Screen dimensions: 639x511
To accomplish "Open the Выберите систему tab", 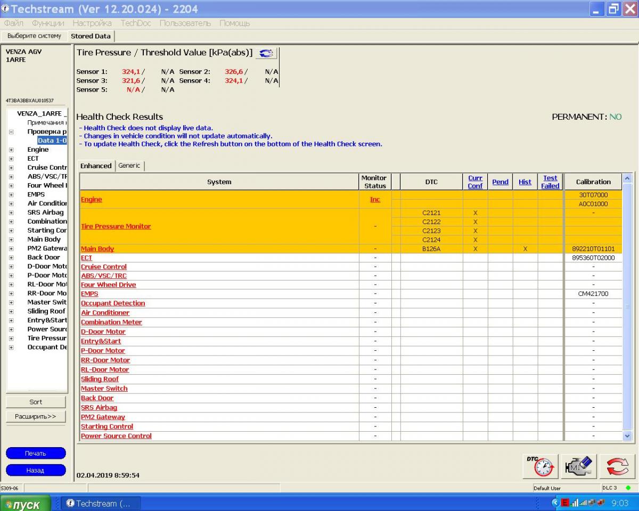I will (34, 36).
